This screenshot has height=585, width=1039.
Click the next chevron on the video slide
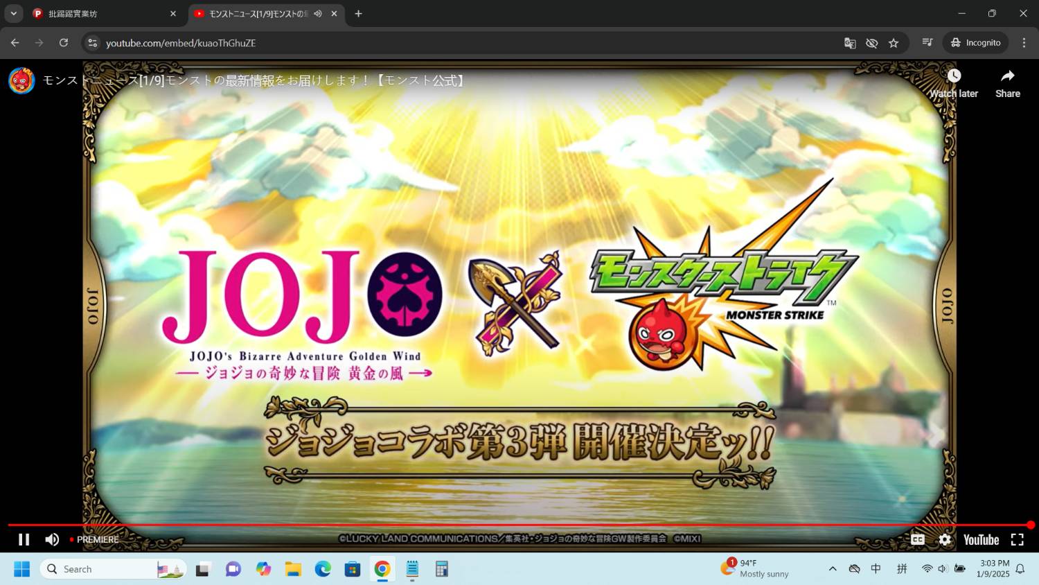pyautogui.click(x=936, y=435)
